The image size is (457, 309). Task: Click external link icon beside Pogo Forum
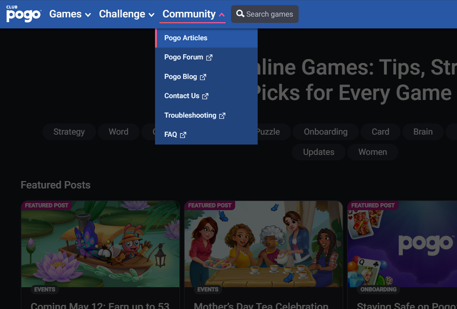209,57
